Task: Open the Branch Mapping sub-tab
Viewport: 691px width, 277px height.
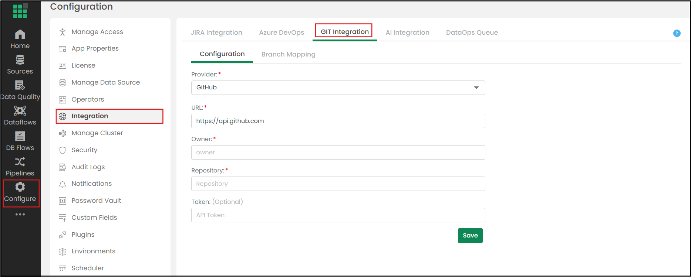Action: pyautogui.click(x=288, y=54)
